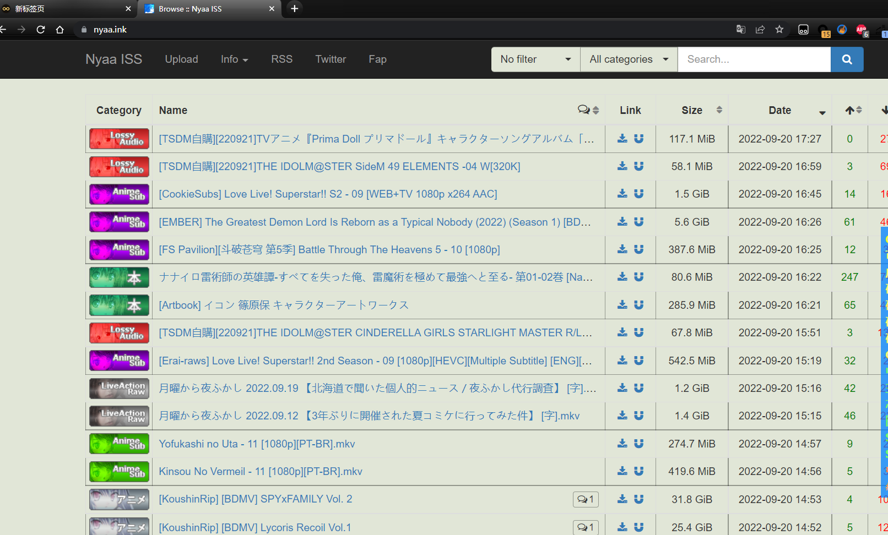Download torrent for Prima Doll album row

[x=622, y=139]
